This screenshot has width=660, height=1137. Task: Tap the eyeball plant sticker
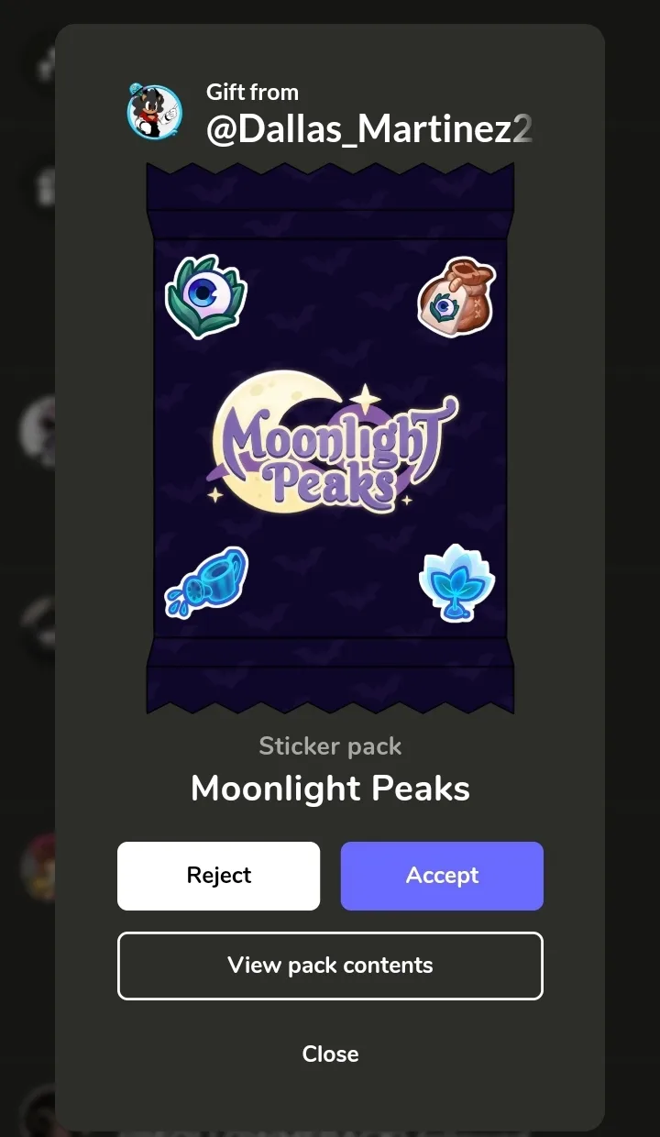(x=206, y=296)
